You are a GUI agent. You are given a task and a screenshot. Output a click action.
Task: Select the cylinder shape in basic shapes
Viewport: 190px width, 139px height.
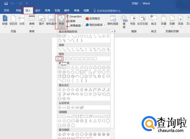point(108,72)
